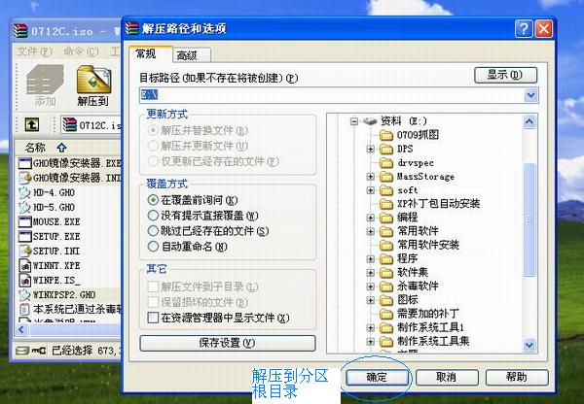
Task: Select 跳过已经存在的文件 radio option
Action: click(x=153, y=231)
